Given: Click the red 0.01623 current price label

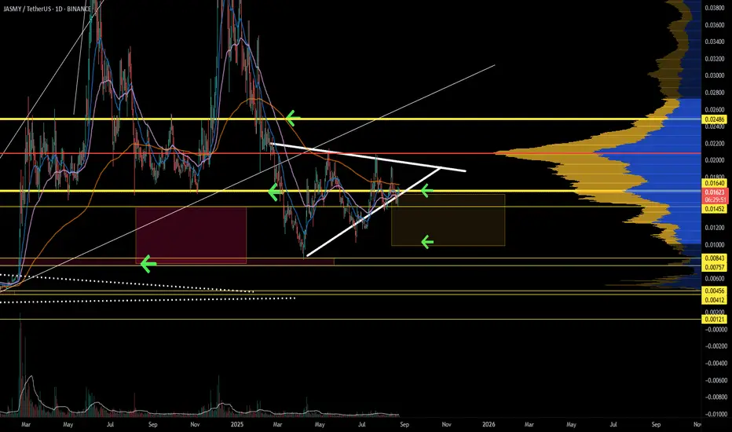Looking at the screenshot, I should pos(715,192).
